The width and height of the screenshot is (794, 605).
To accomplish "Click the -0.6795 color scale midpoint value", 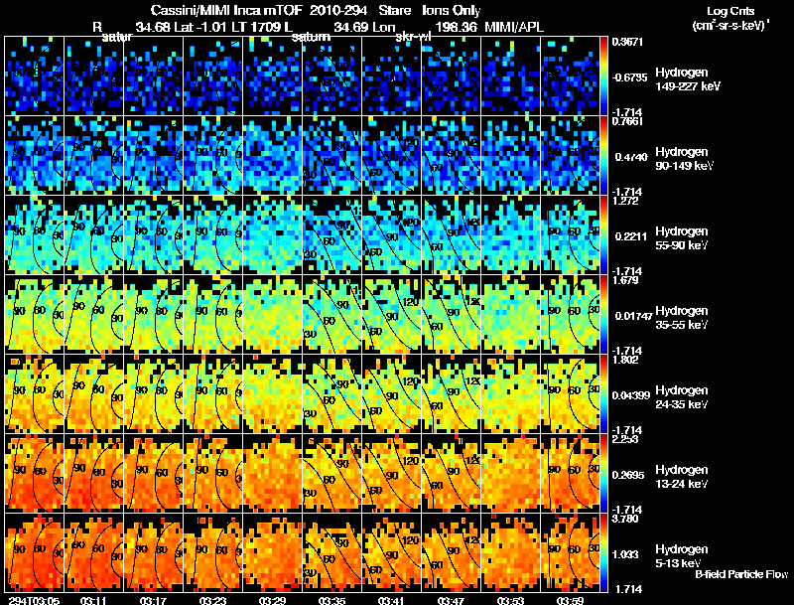I will 630,77.
